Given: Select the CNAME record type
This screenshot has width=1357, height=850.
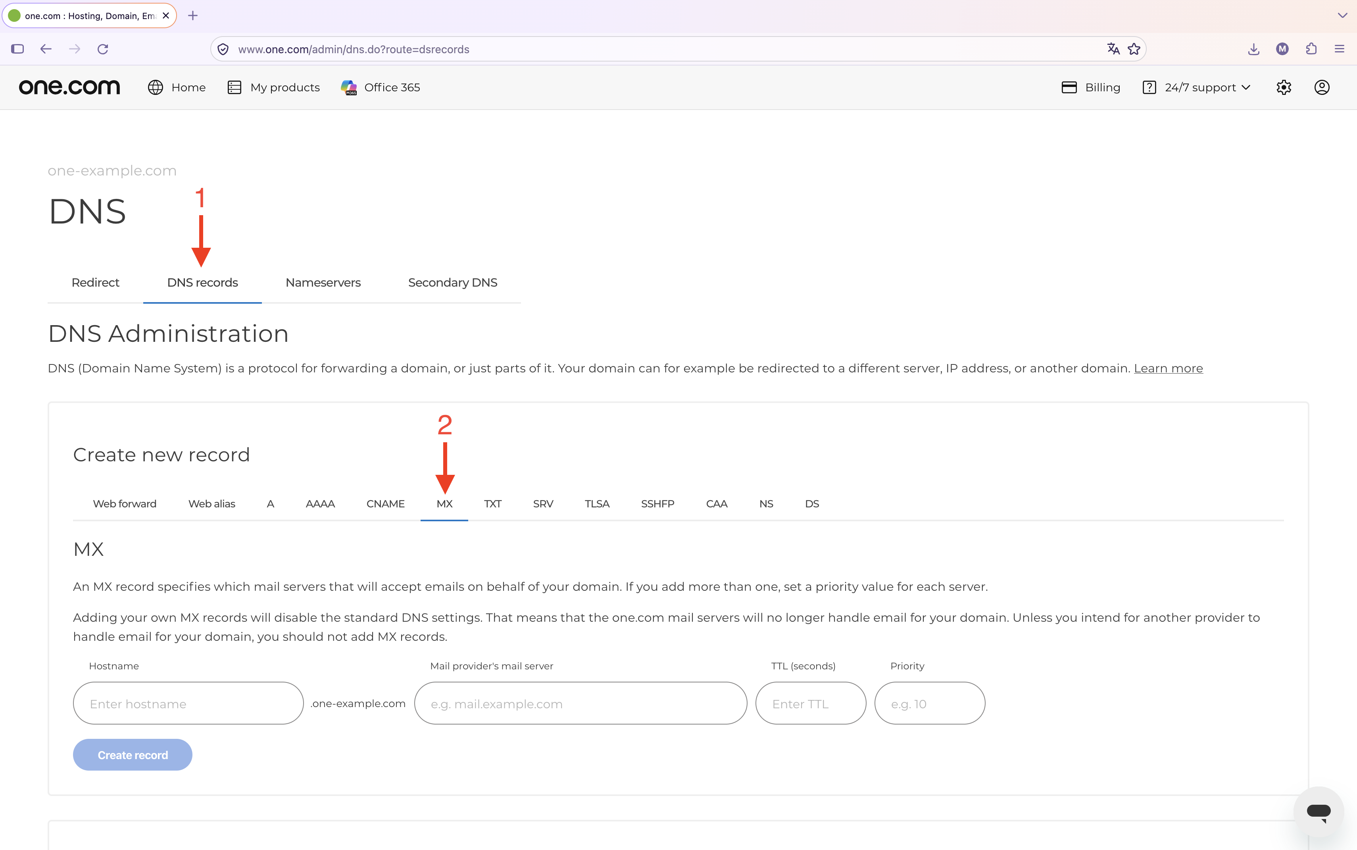Looking at the screenshot, I should pyautogui.click(x=385, y=504).
